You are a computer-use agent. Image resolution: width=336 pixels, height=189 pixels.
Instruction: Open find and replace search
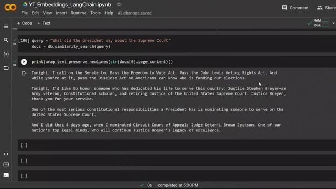(x=6, y=40)
